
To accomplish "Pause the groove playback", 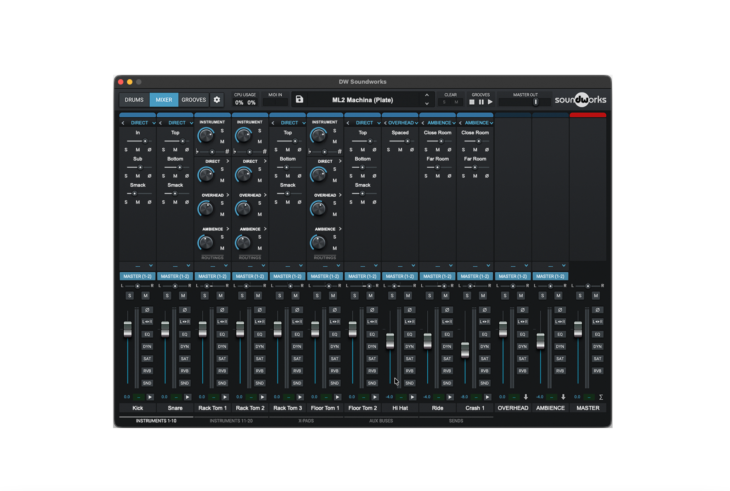I will pos(481,102).
